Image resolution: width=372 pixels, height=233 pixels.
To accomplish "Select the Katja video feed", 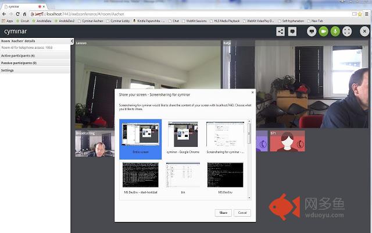I will (x=295, y=84).
